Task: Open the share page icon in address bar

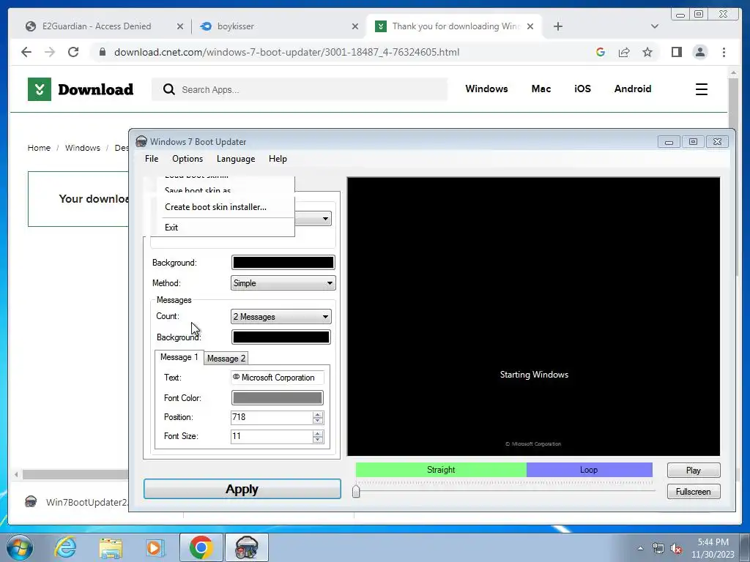Action: click(x=624, y=52)
